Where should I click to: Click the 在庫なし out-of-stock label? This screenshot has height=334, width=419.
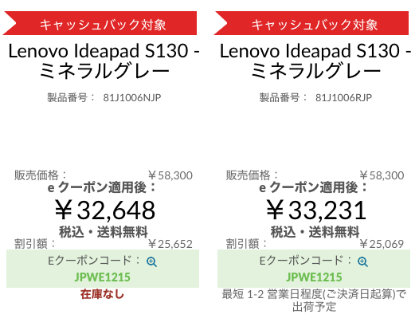102,294
